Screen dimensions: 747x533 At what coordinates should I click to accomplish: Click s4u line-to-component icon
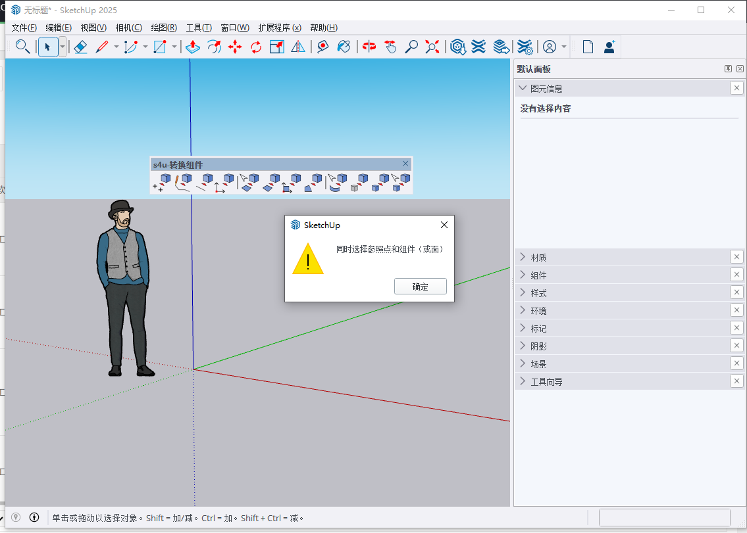click(x=204, y=183)
